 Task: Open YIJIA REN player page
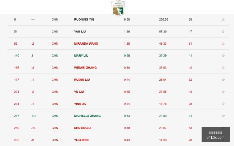tap(81, 140)
